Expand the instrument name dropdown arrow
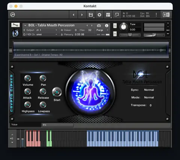Screen dimensions: 180x160 tap(25, 25)
